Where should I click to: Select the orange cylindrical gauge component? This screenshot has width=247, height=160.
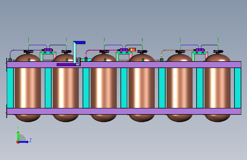(132, 50)
